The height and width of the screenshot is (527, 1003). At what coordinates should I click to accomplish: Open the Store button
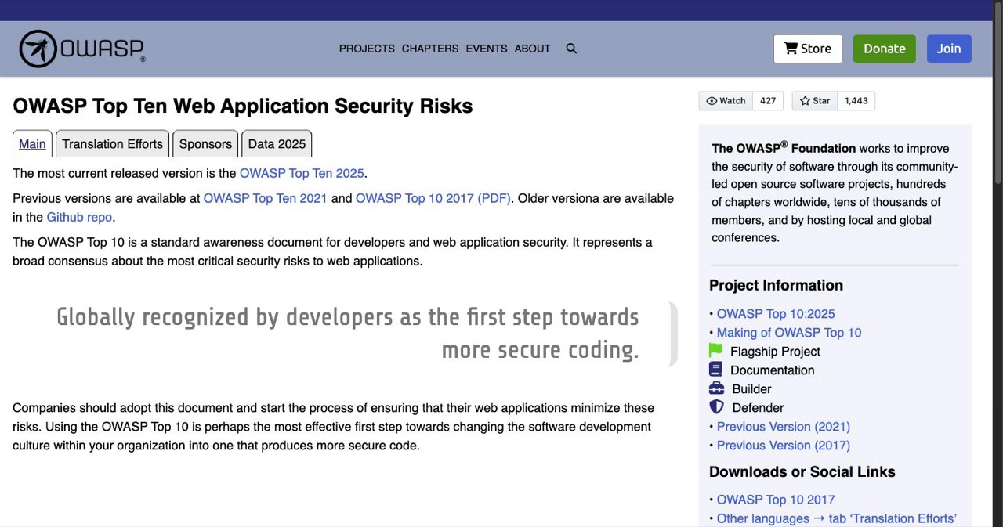coord(808,49)
